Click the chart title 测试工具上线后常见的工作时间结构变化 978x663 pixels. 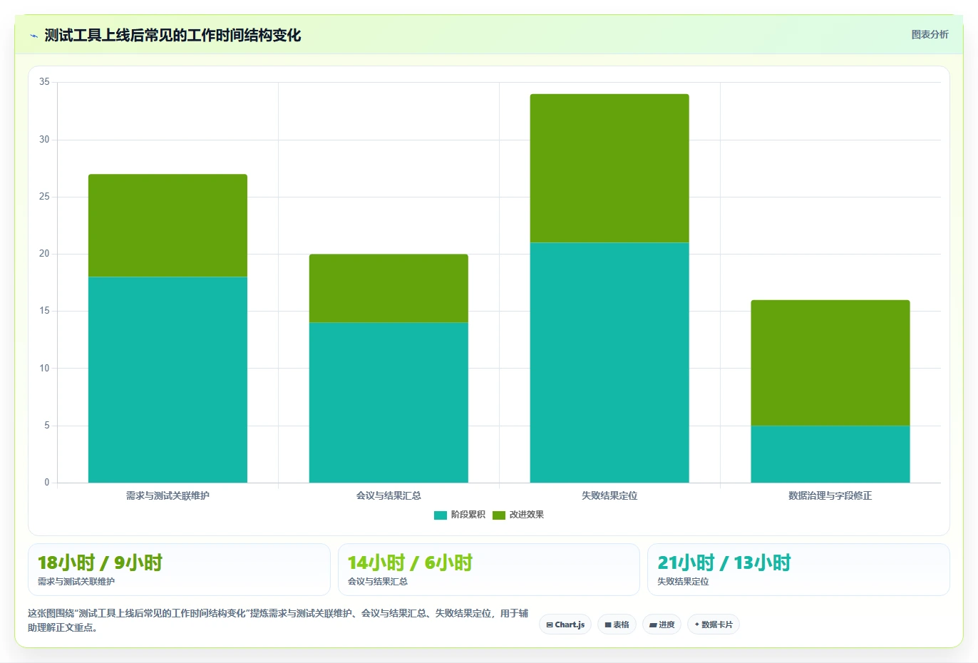pos(173,35)
